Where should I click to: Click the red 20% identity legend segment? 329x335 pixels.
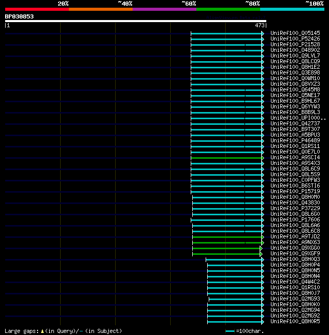point(37,9)
